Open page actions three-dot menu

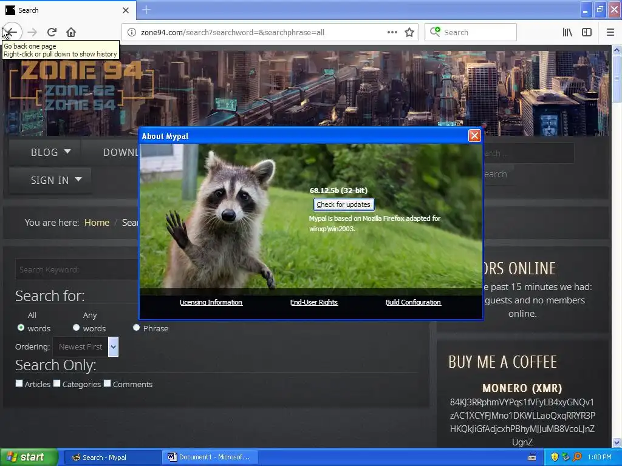pos(392,33)
